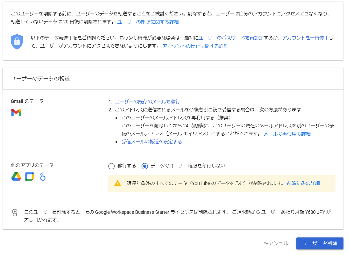Select データのオーナー権限を移行しない radio option
Image resolution: width=348 pixels, height=255 pixels.
[145, 166]
